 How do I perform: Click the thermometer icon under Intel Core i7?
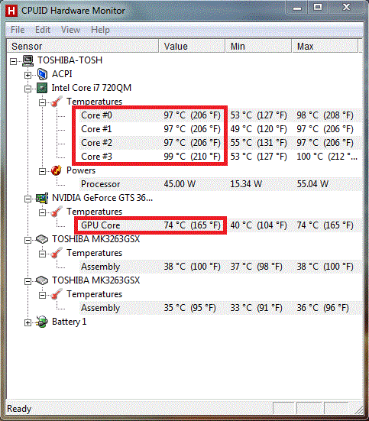point(57,102)
